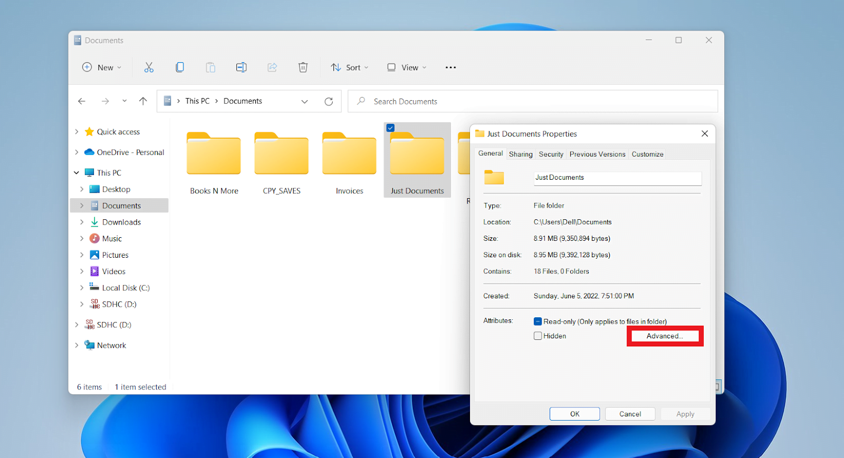Open the Sort dropdown menu
844x458 pixels.
point(349,67)
